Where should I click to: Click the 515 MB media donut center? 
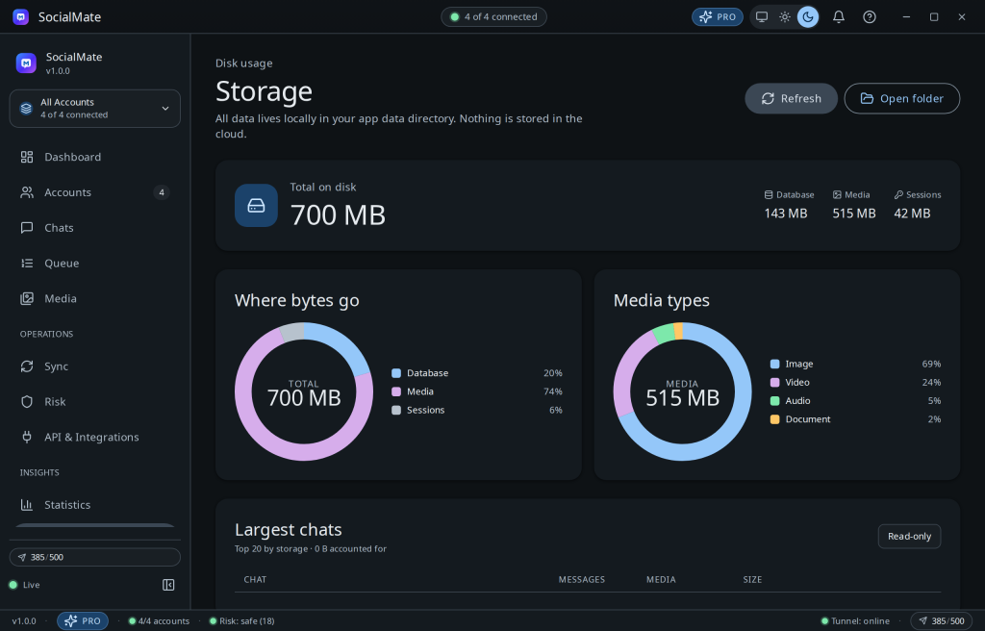[682, 393]
